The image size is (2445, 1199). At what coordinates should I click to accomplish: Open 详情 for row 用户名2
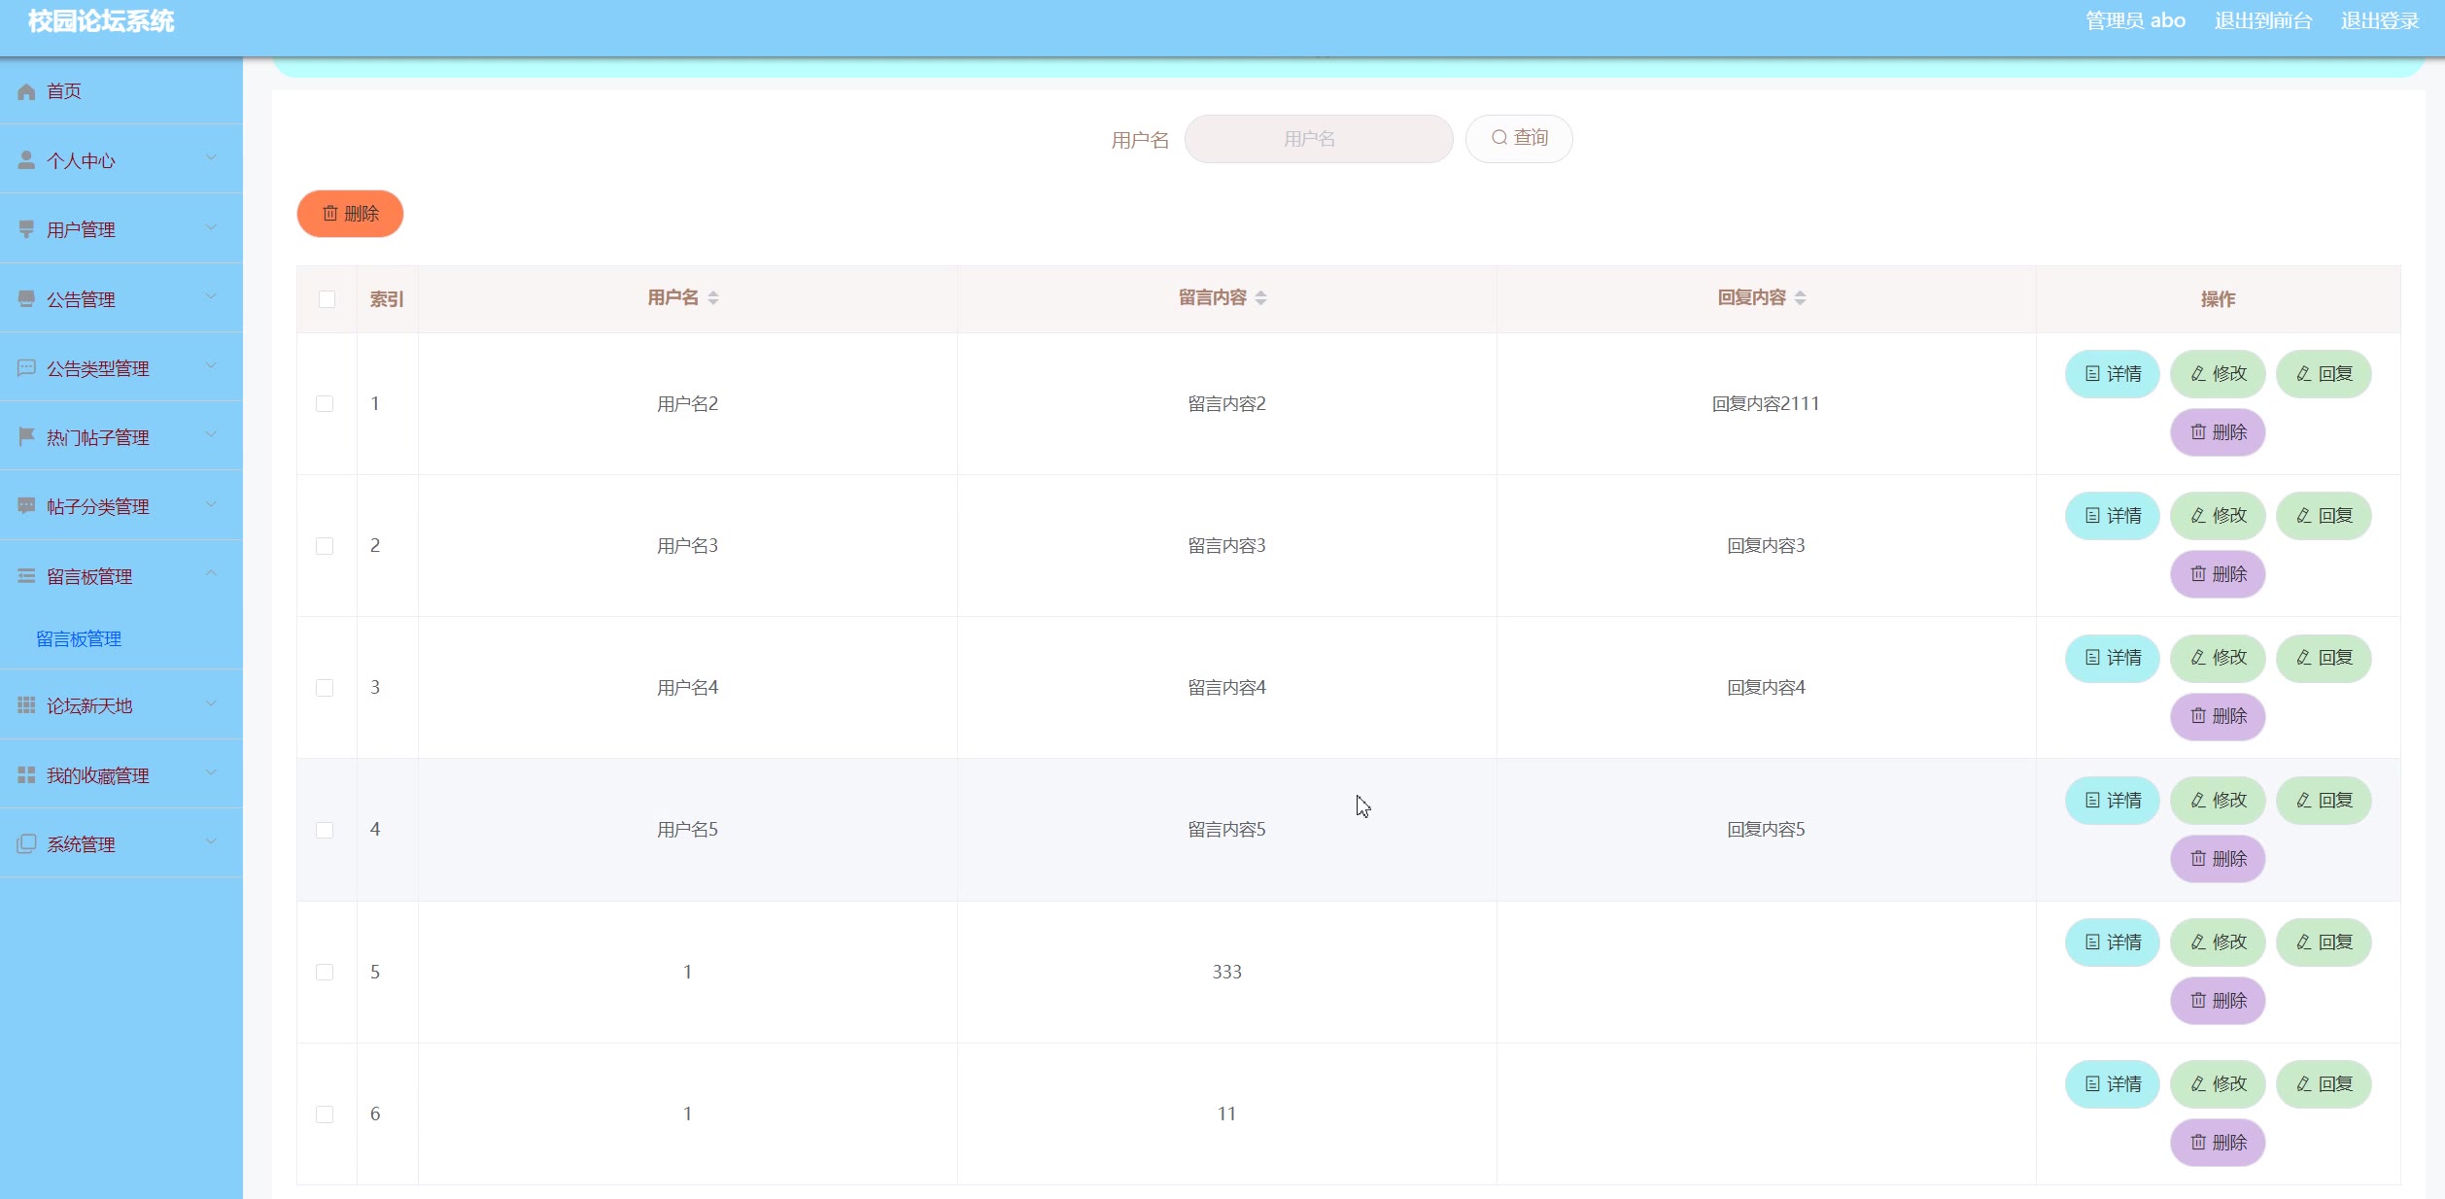(x=2113, y=374)
